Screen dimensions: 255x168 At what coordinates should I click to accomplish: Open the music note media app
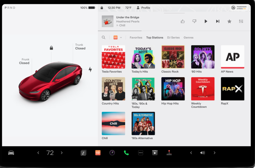pyautogui.click(x=83, y=153)
